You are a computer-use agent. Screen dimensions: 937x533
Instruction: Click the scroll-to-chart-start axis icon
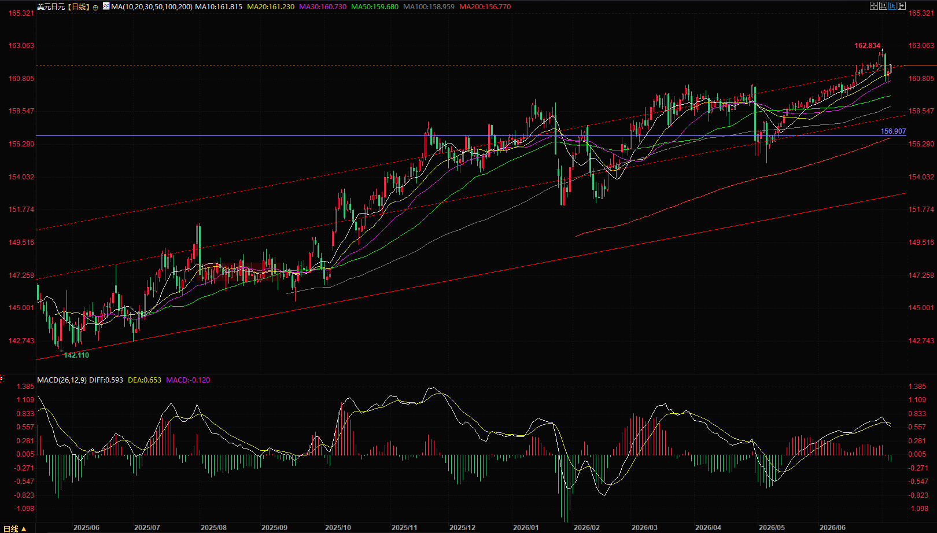click(883, 6)
